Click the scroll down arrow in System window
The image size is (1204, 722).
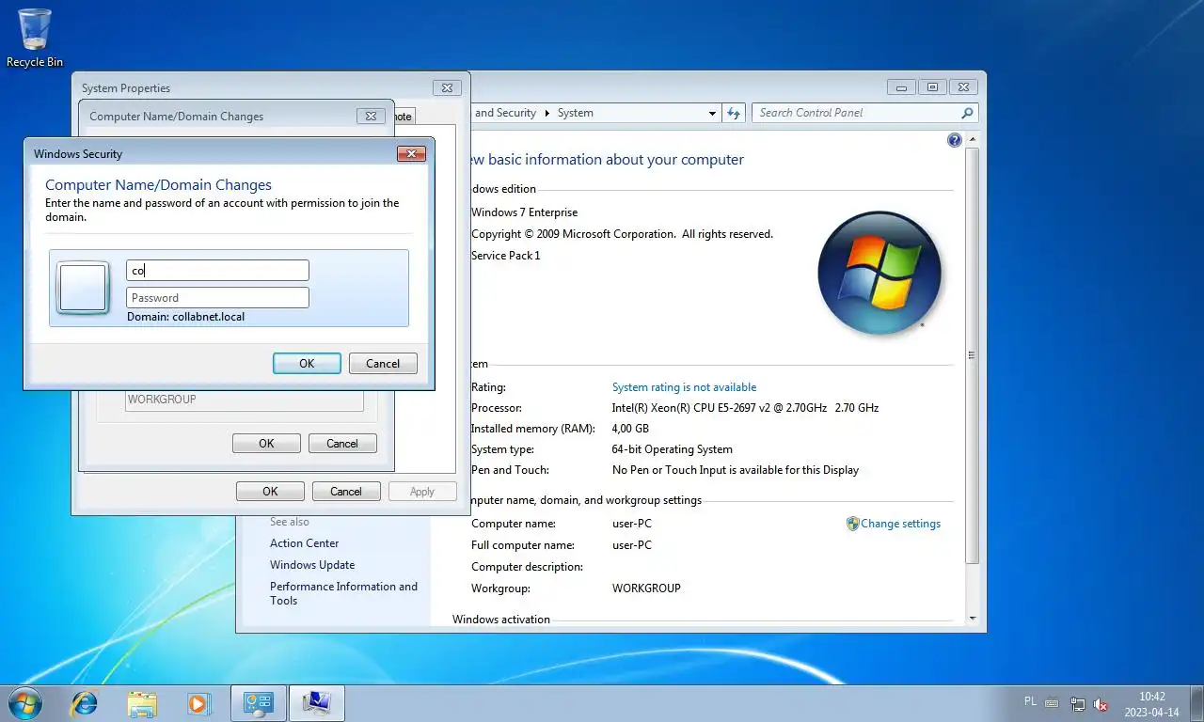973,618
